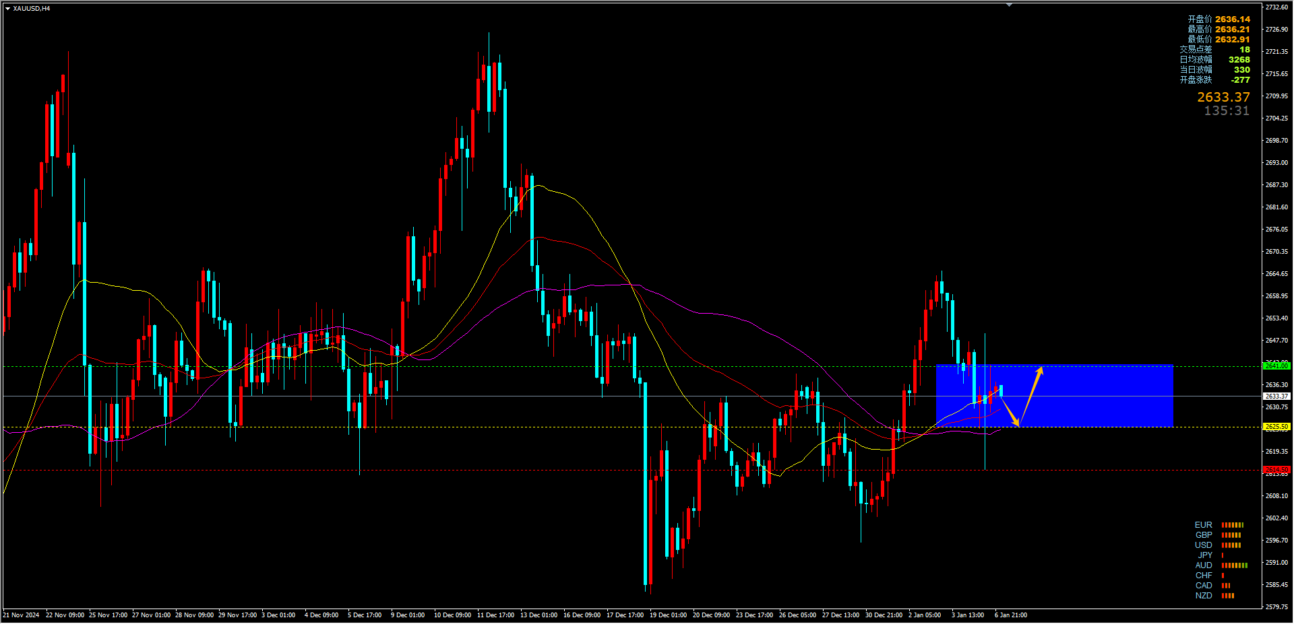Viewport: 1294px width, 624px height.
Task: Click the 2602.40 price scale label
Action: point(1276,518)
